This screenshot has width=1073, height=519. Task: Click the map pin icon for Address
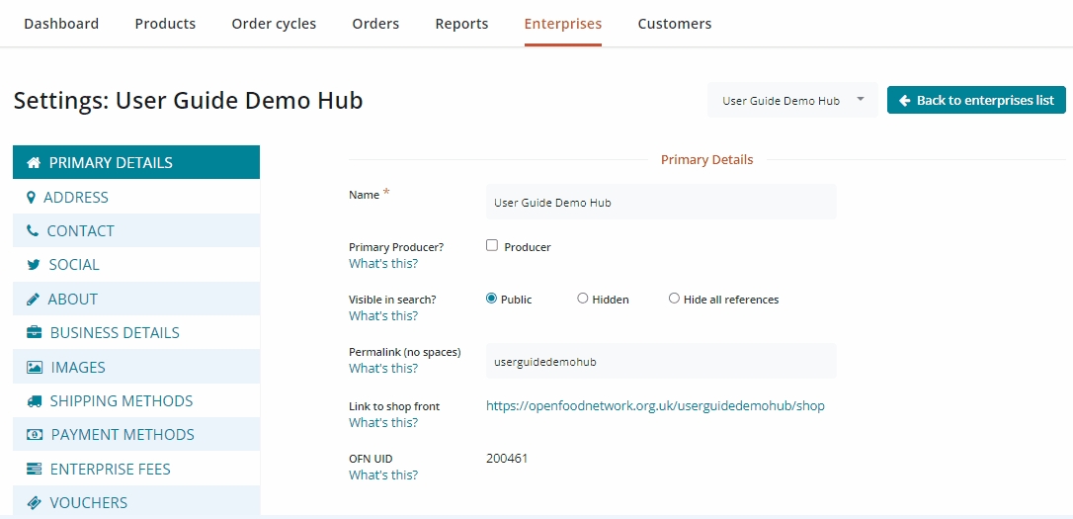pos(31,198)
